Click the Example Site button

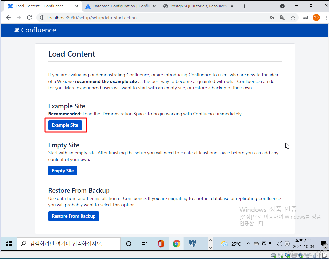pos(65,125)
